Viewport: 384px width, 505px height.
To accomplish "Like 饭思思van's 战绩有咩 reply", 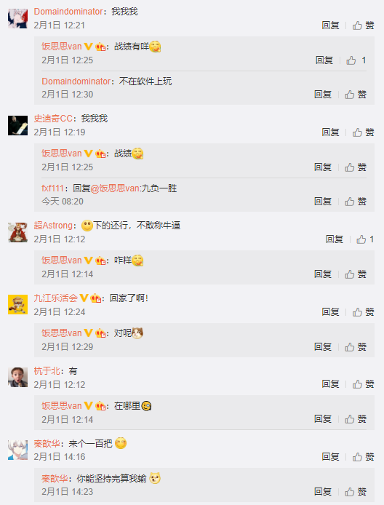I will (x=356, y=60).
